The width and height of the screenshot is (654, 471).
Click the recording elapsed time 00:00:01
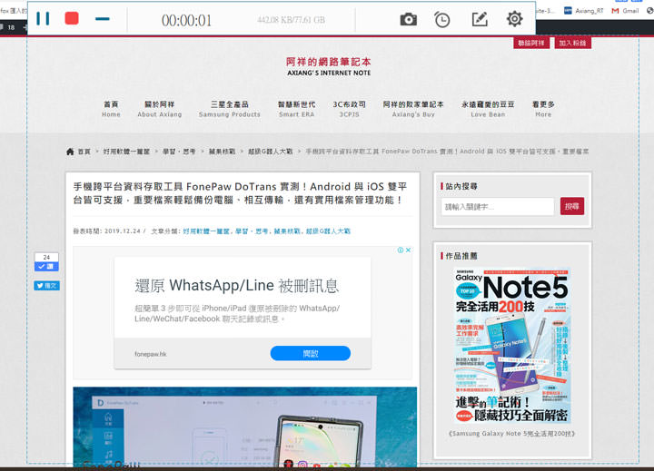coord(186,20)
